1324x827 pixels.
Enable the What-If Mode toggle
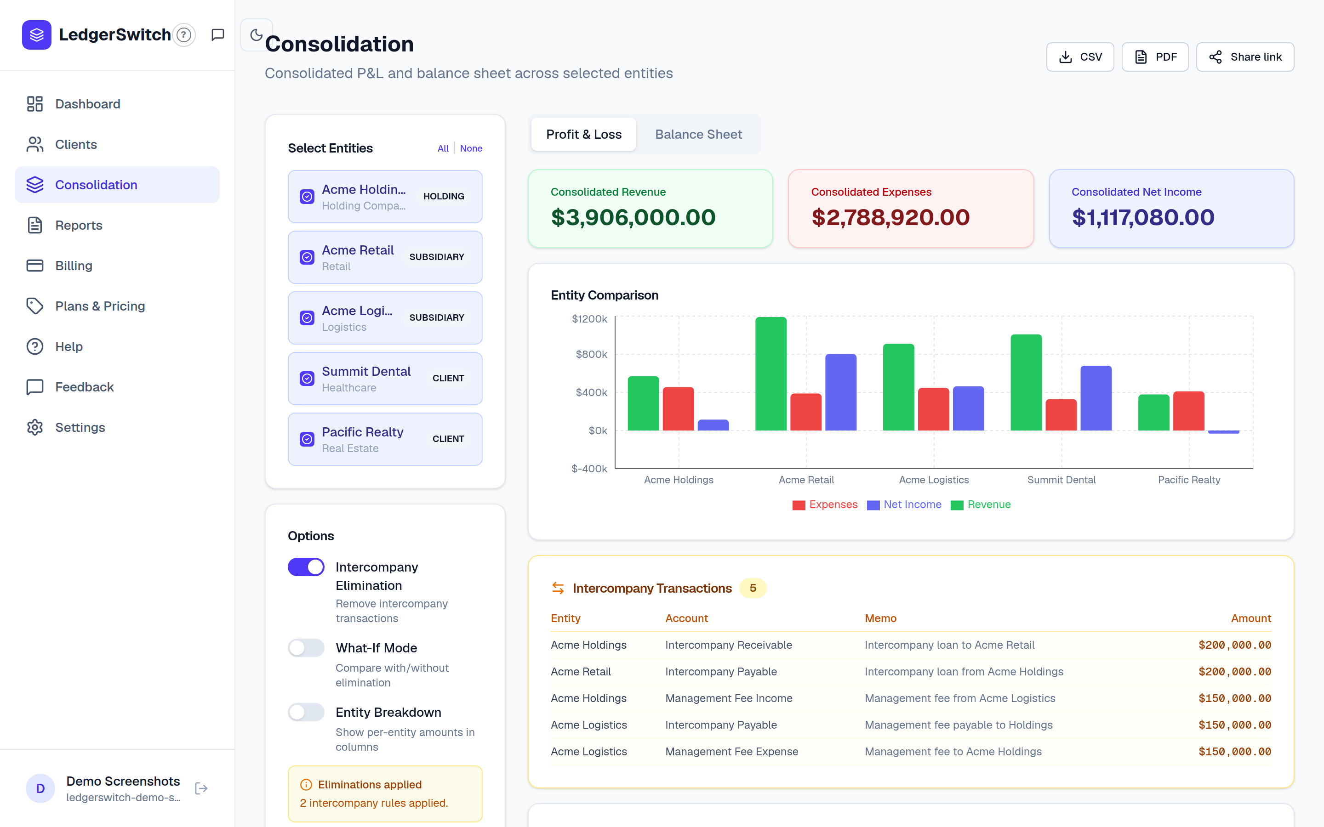pos(306,648)
